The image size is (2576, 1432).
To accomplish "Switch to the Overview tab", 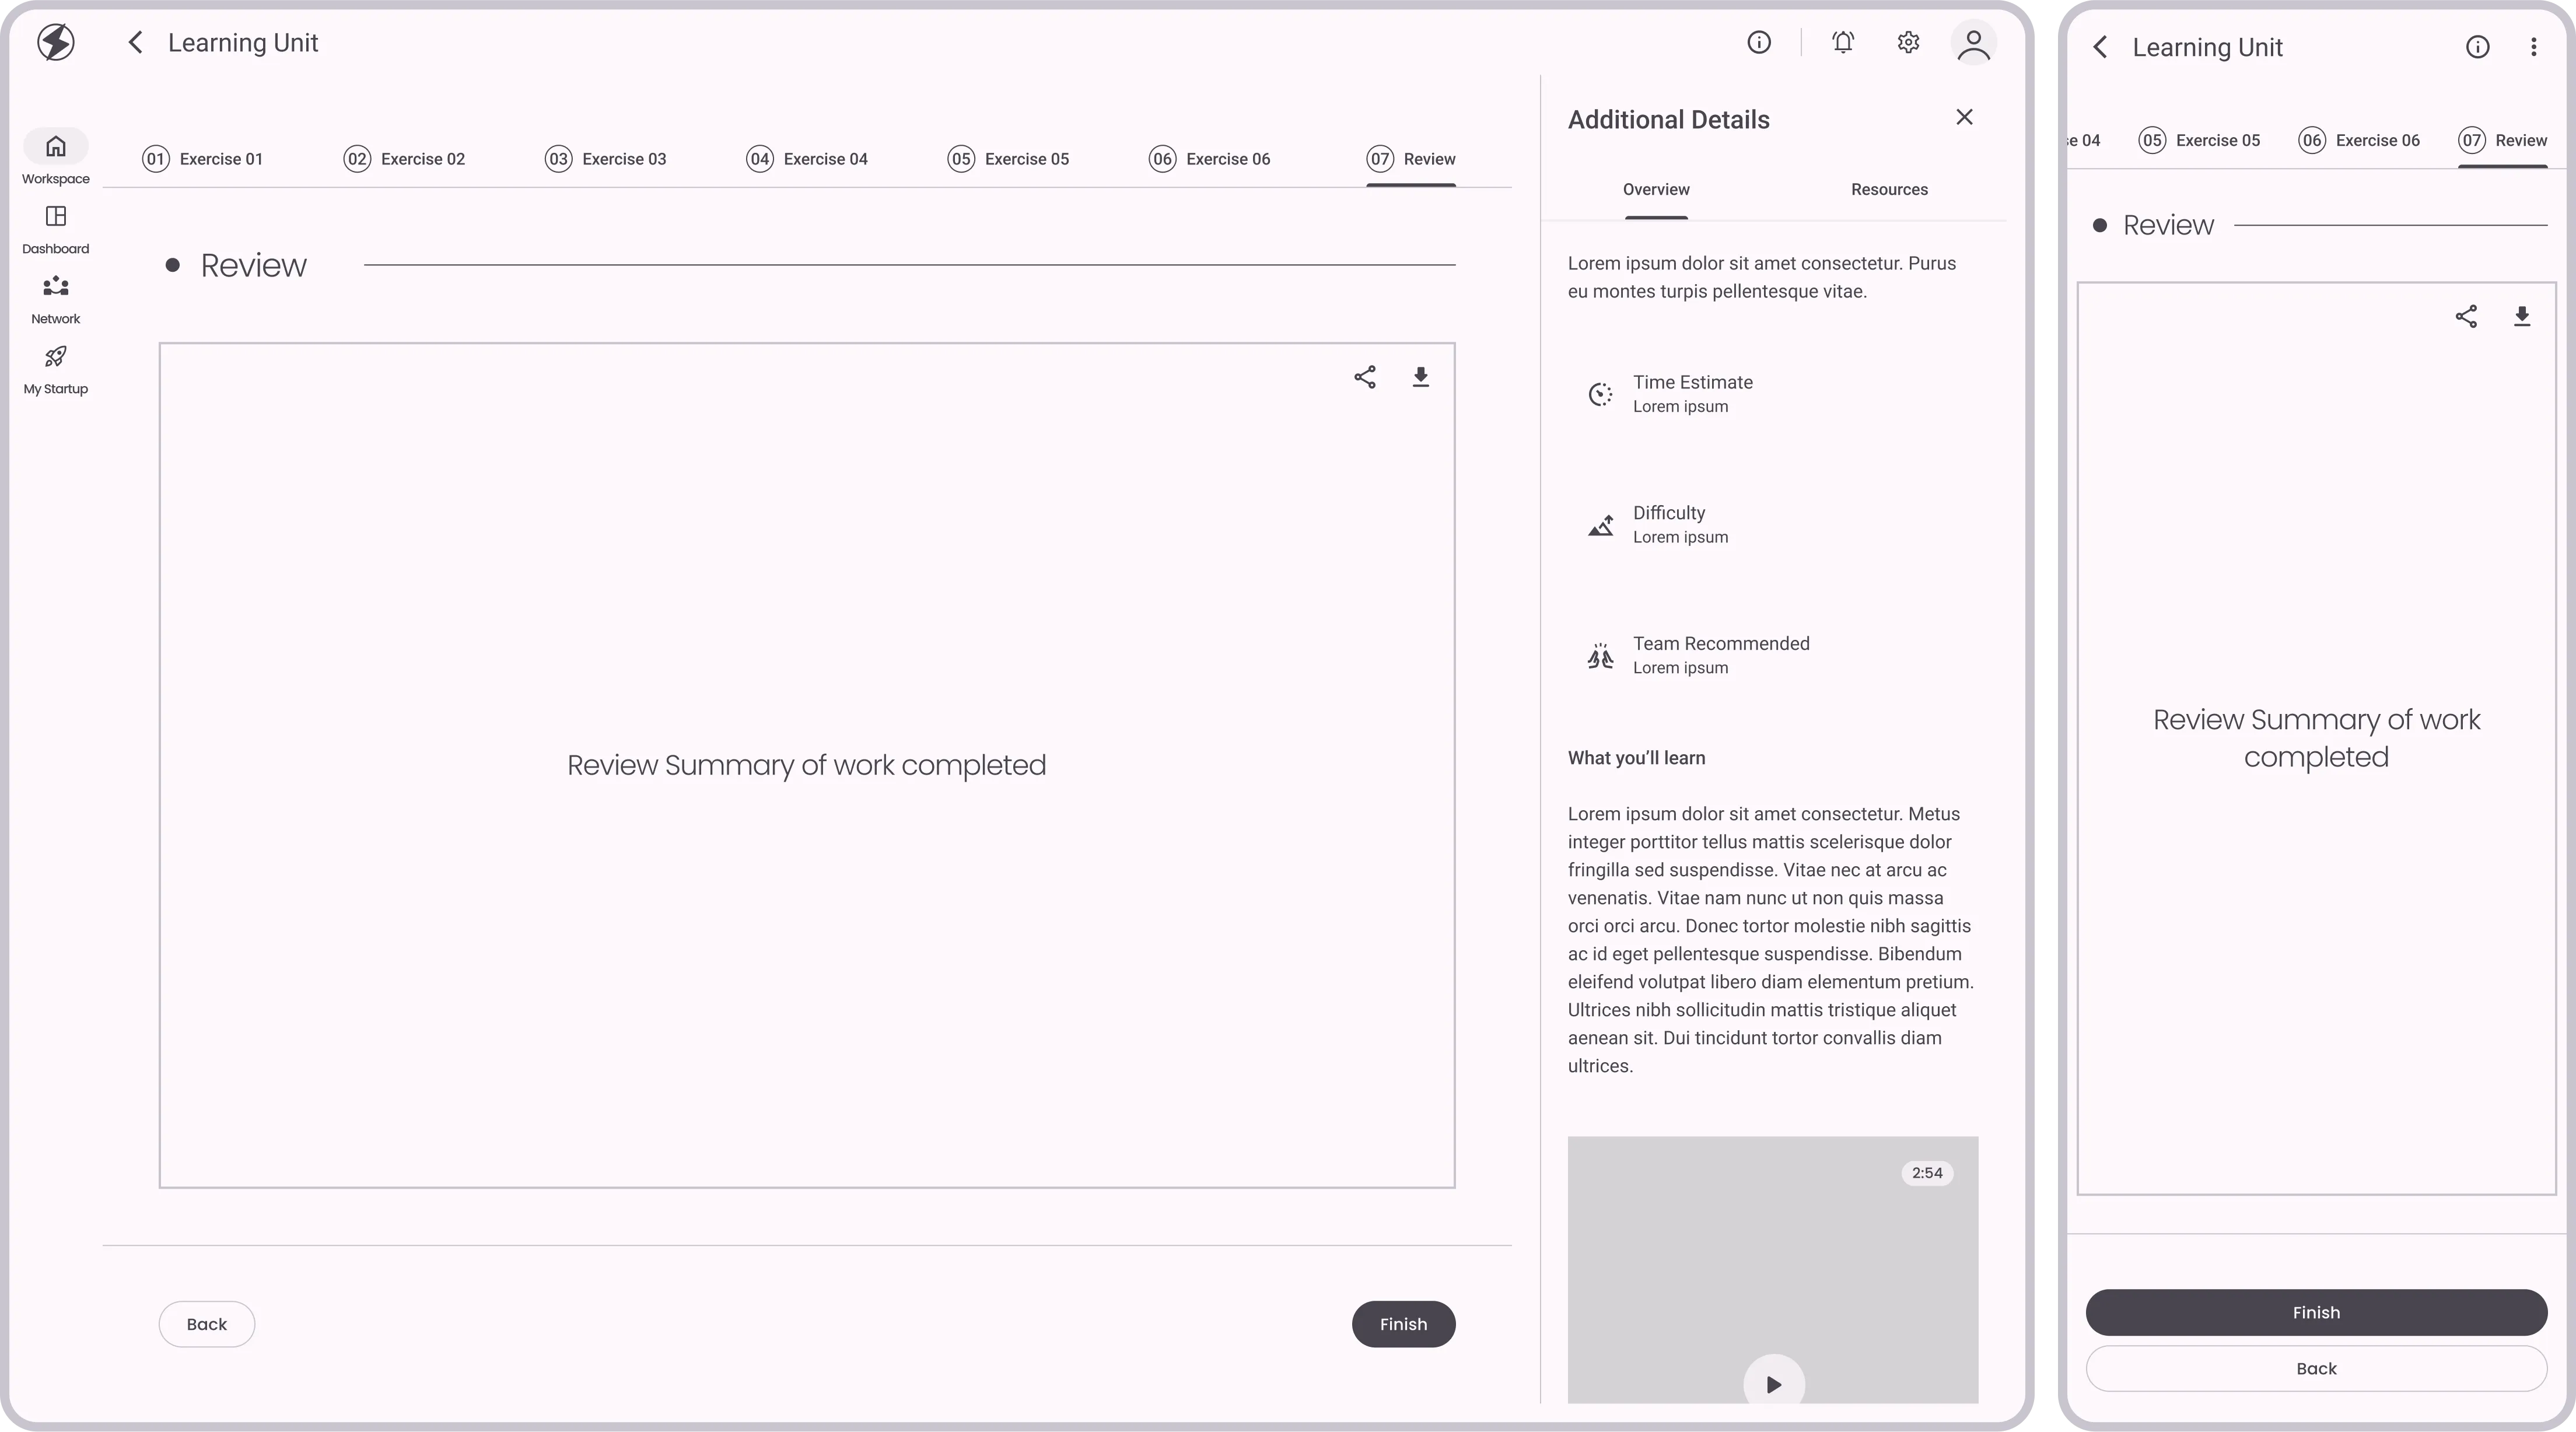I will 1655,189.
